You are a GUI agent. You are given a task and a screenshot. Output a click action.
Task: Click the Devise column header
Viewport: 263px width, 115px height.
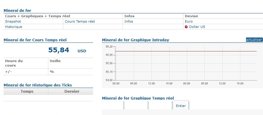[x=191, y=16]
